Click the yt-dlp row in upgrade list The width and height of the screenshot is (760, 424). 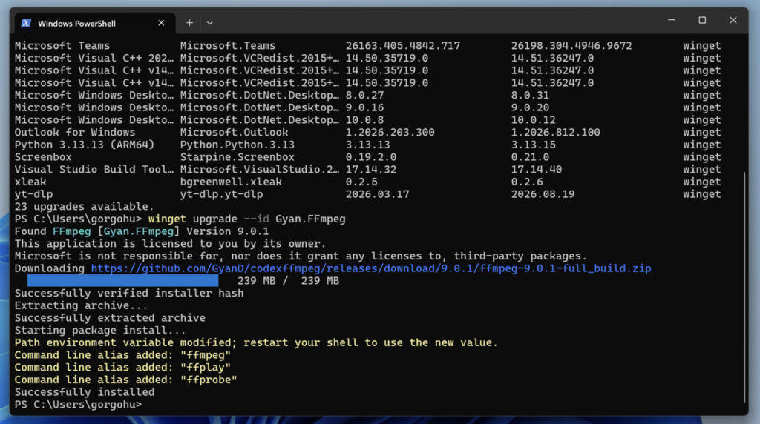[367, 194]
